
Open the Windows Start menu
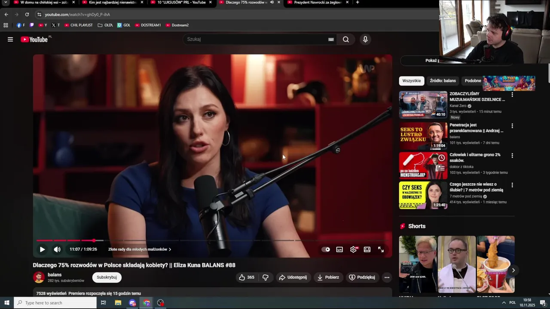(7, 303)
